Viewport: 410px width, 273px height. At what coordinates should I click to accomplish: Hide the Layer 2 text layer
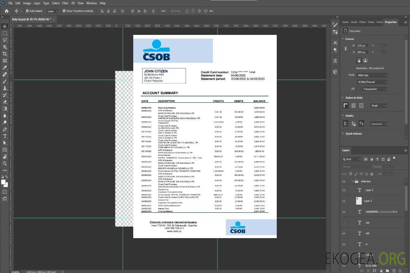(x=344, y=190)
